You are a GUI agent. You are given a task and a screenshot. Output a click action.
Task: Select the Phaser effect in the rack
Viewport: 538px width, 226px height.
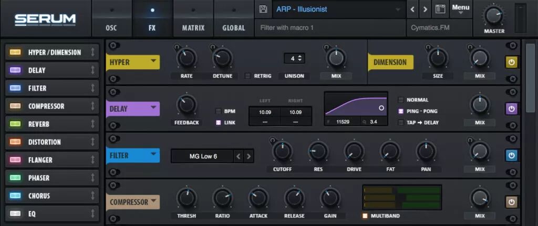point(52,178)
